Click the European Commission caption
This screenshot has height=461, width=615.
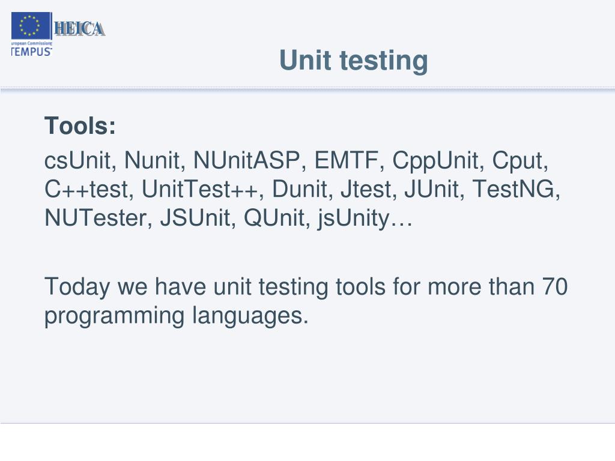(31, 43)
